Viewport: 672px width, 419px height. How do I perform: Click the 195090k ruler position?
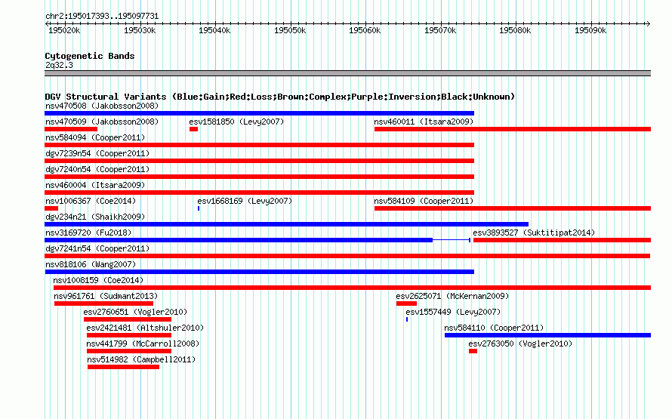click(590, 30)
